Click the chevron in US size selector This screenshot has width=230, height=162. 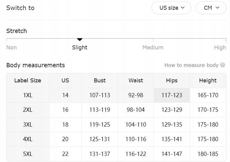(x=182, y=8)
